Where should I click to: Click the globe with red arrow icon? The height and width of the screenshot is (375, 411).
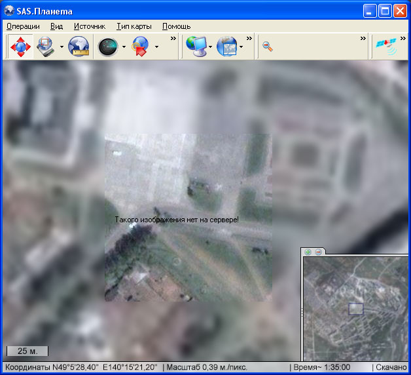(x=141, y=47)
